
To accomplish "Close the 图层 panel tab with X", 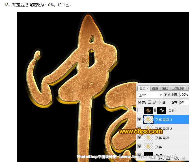I will pyautogui.click(x=148, y=88).
